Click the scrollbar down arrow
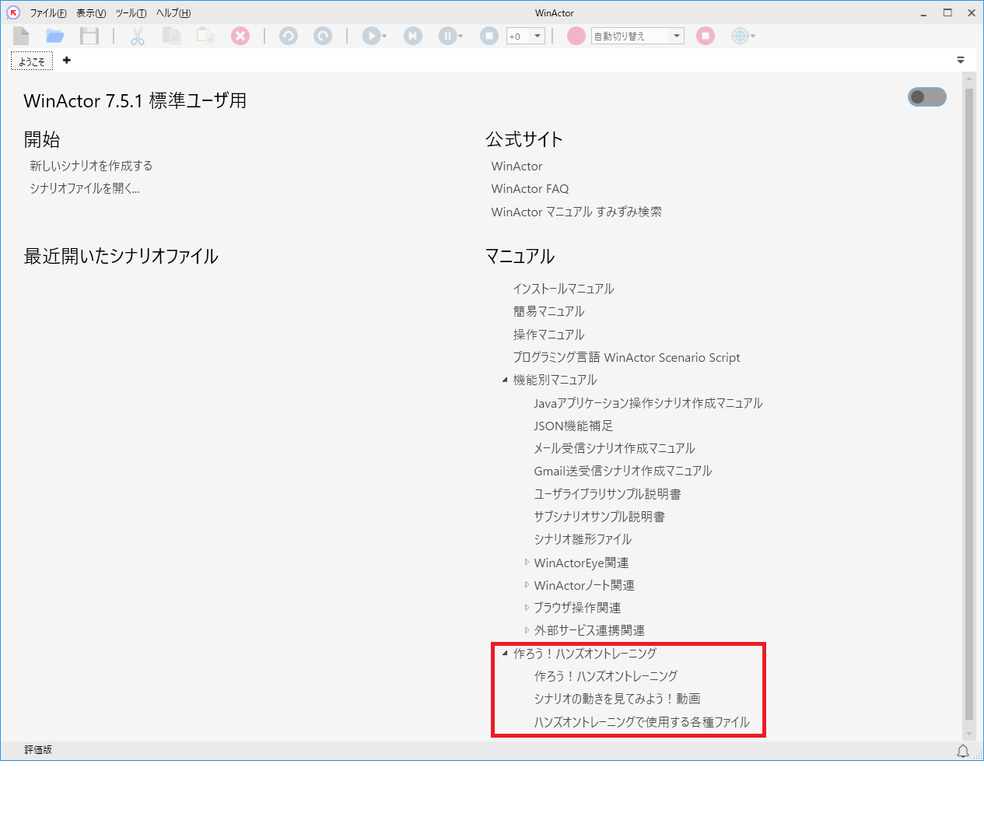984x831 pixels. click(x=969, y=734)
